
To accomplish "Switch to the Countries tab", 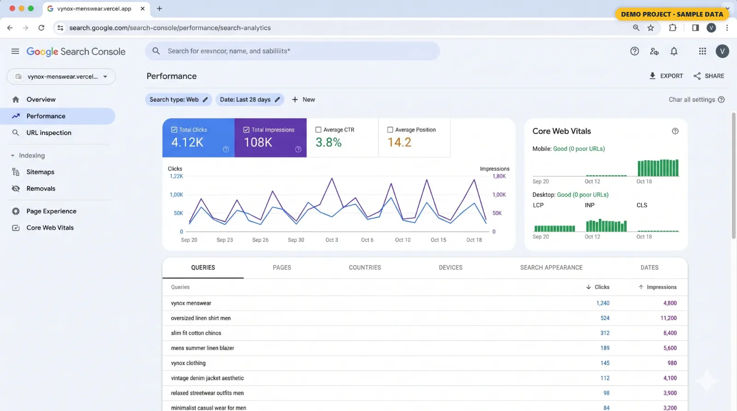I will pyautogui.click(x=365, y=267).
